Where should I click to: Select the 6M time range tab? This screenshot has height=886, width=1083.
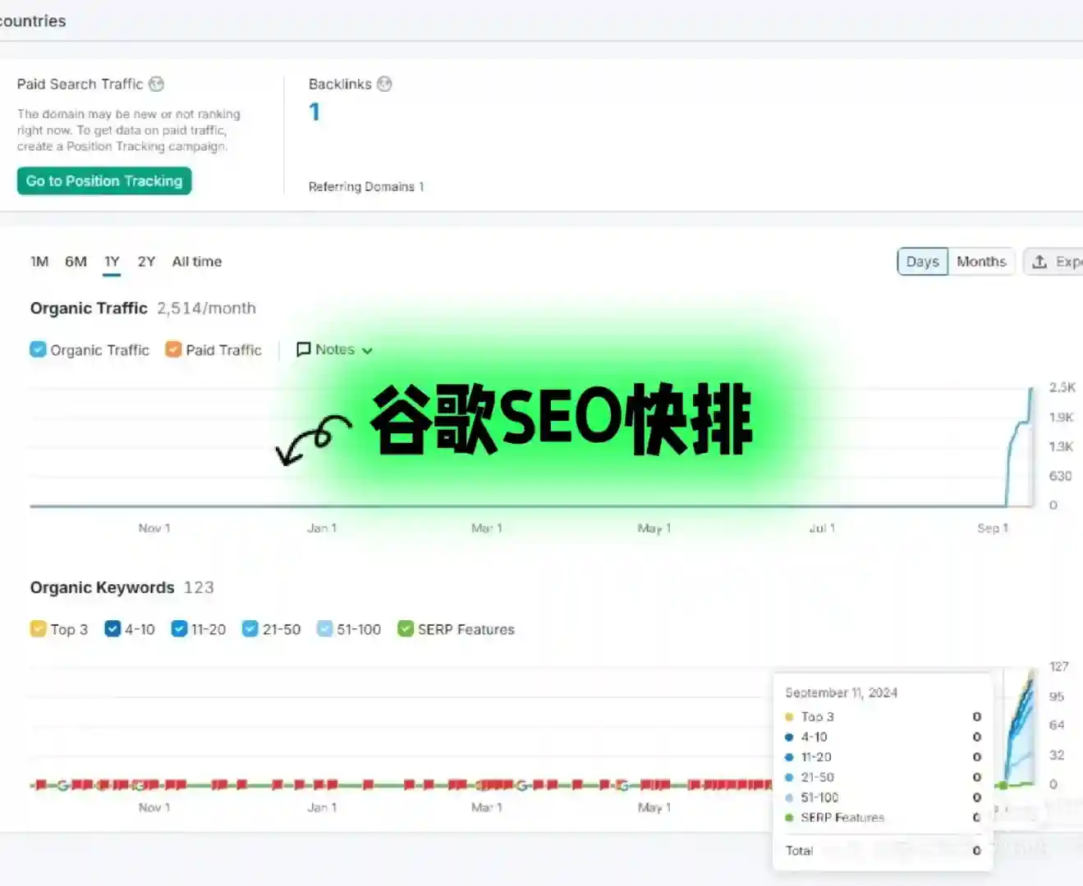[x=76, y=261]
